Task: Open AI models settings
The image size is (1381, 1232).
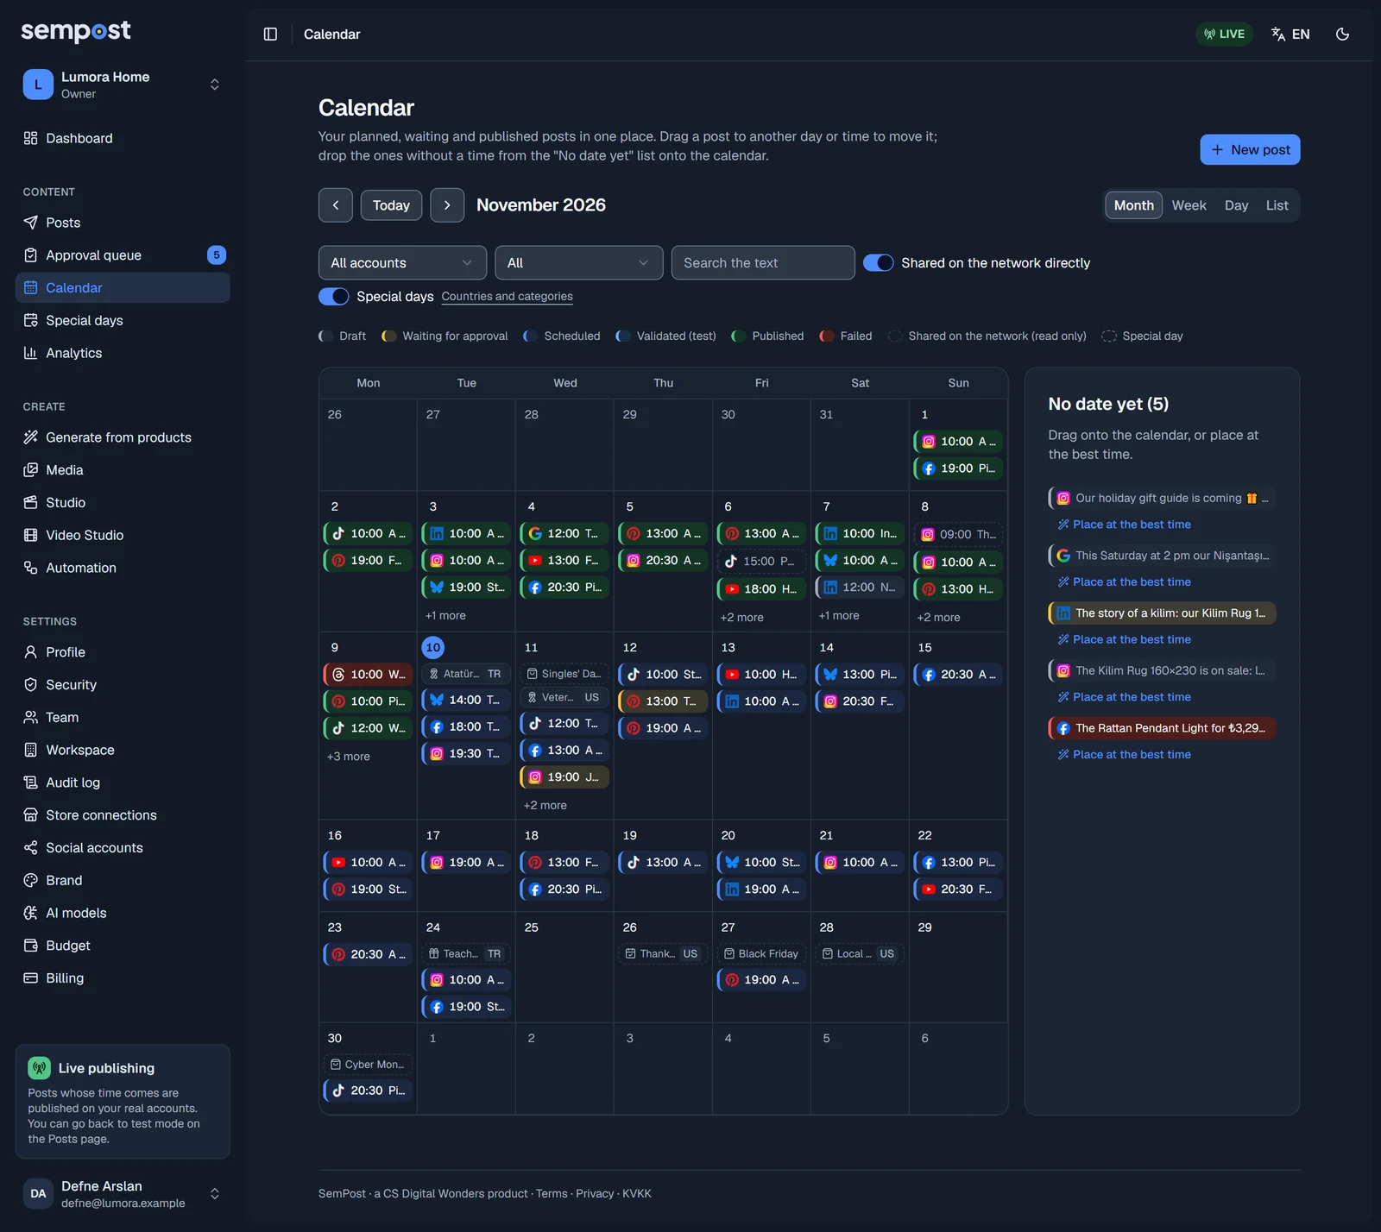Action: [123, 913]
